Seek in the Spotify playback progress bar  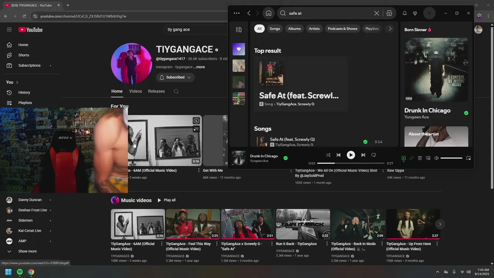pyautogui.click(x=351, y=163)
